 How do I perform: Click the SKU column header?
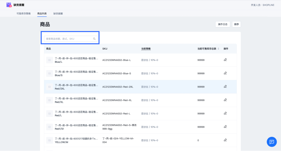[105, 49]
